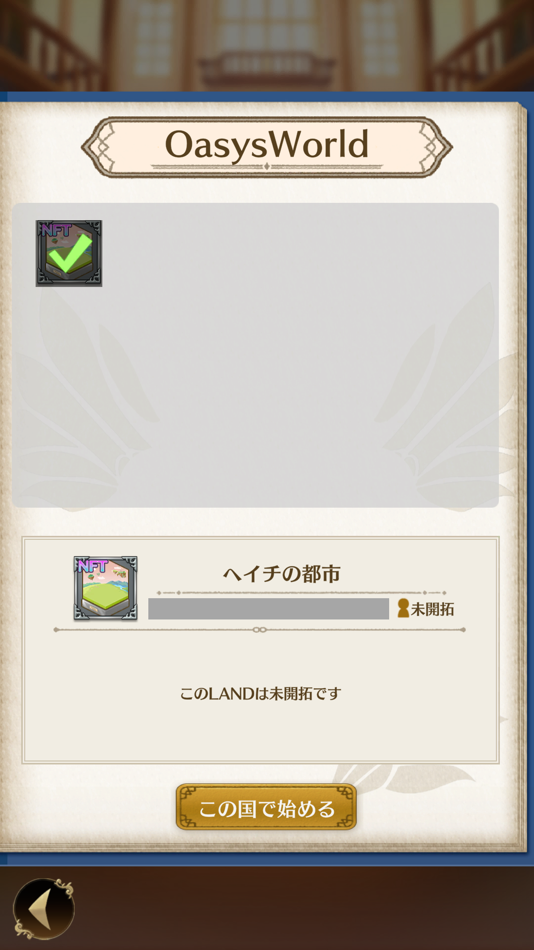Image resolution: width=534 pixels, height=950 pixels.
Task: Tap the purple NFT badge on selected tile
Action: tap(56, 230)
